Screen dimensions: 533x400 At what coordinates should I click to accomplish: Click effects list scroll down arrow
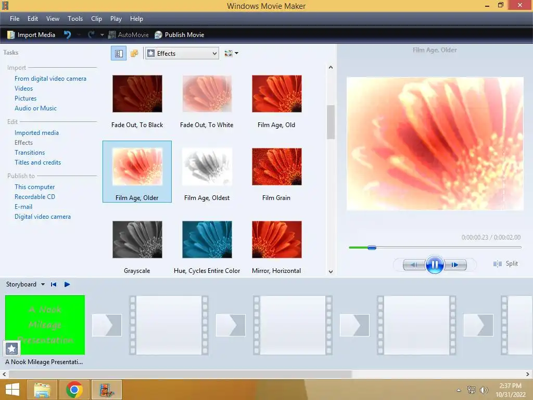tap(331, 271)
